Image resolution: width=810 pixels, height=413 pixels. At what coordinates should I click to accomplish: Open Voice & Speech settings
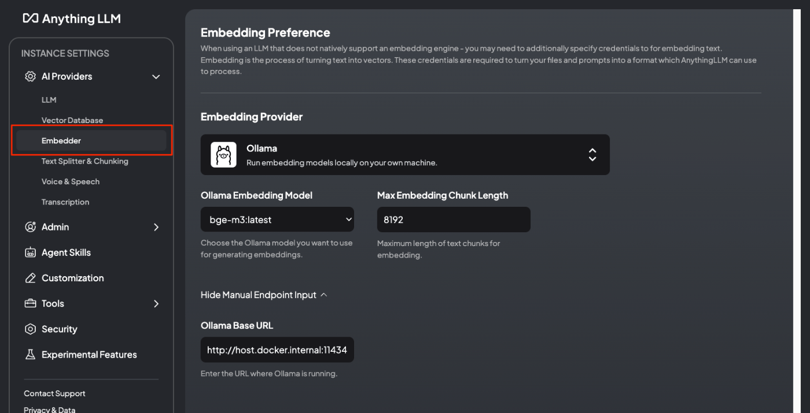[71, 181]
